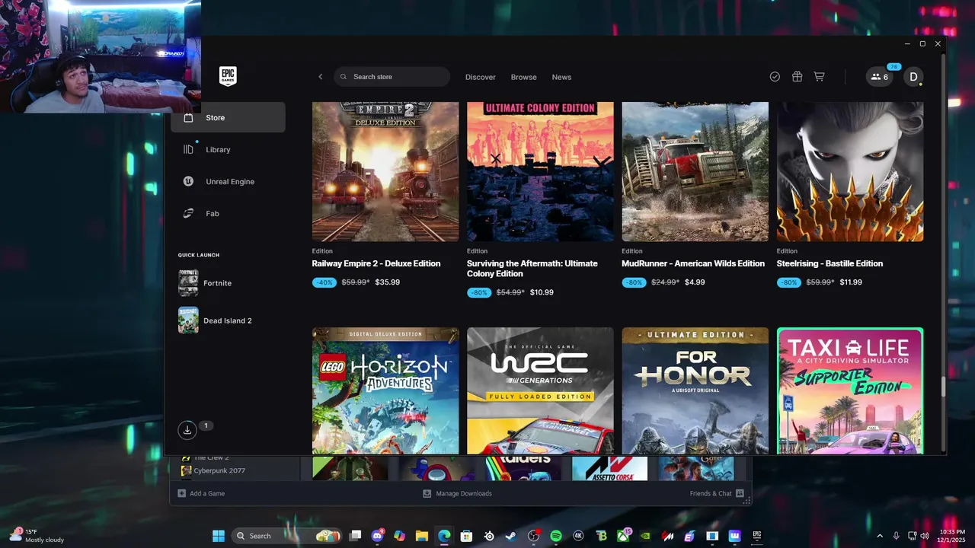The image size is (975, 548).
Task: Open LEGO Horizon Adventures cover
Action: (x=385, y=390)
